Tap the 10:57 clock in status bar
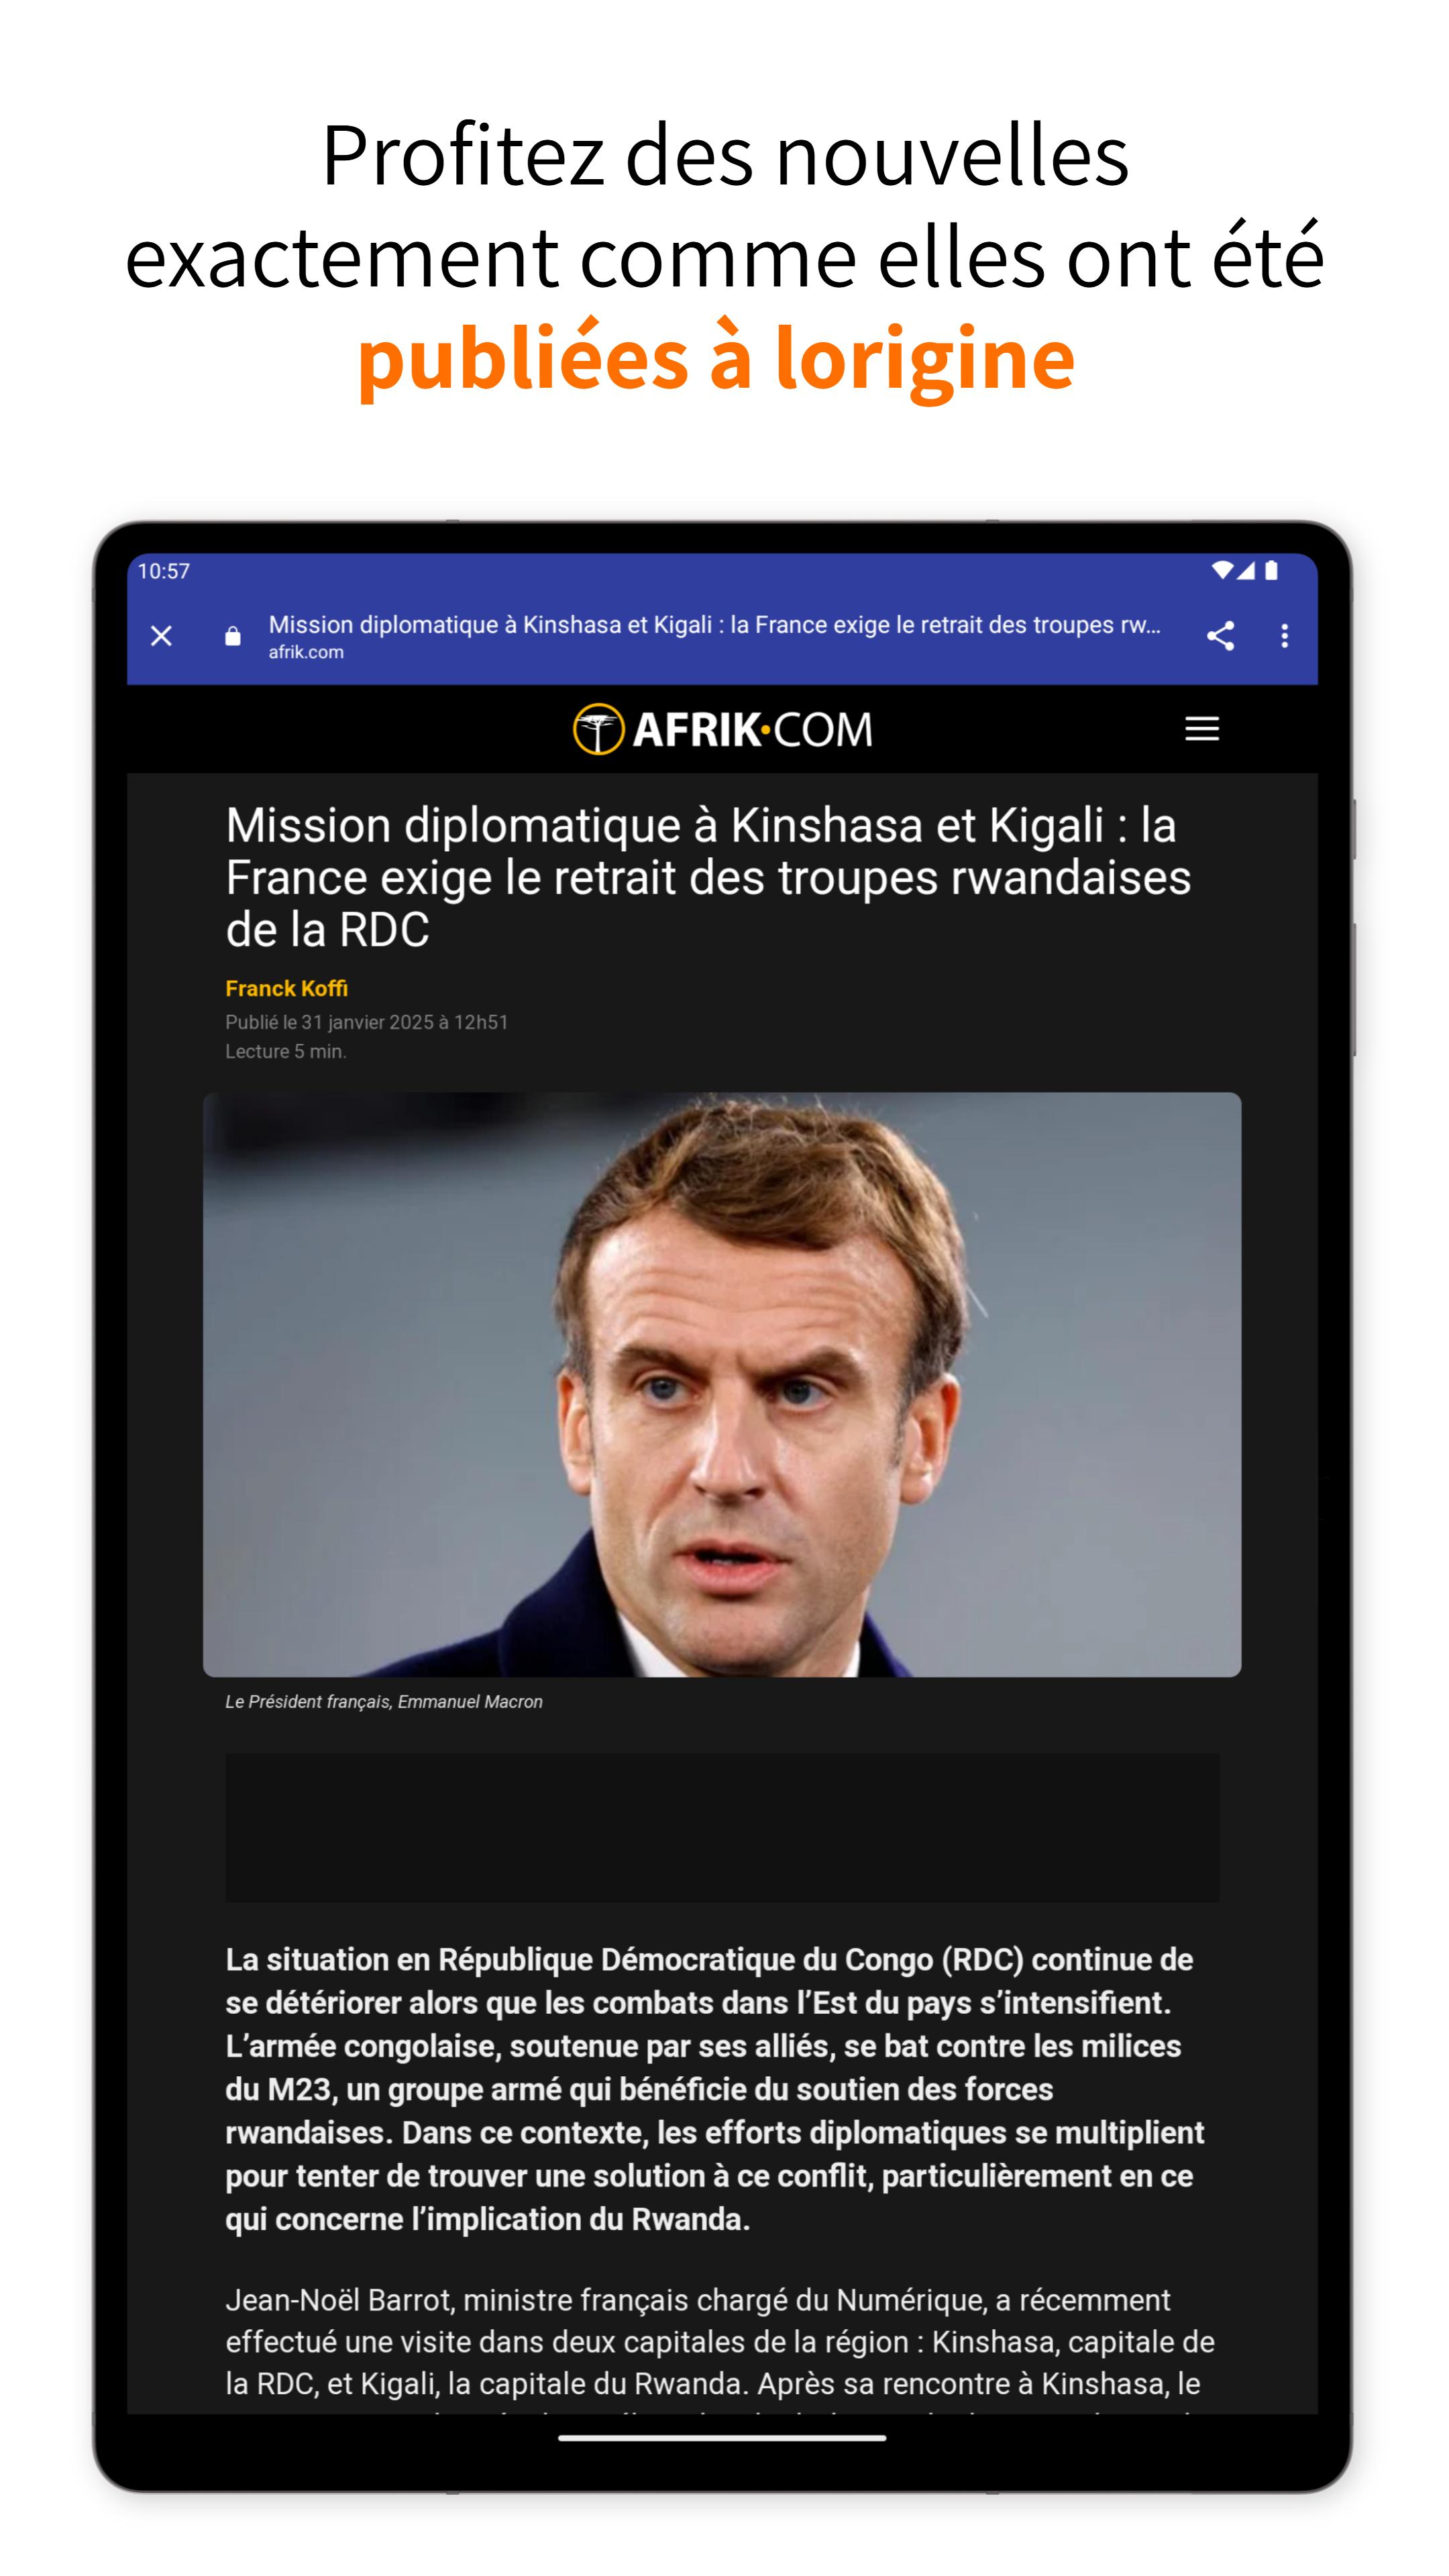1449x2576 pixels. (x=164, y=571)
